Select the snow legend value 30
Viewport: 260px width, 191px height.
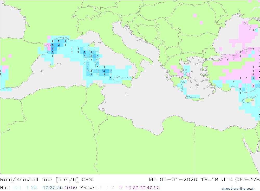142,188
